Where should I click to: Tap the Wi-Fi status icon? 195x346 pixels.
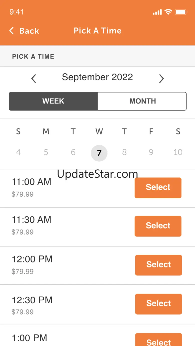click(168, 12)
